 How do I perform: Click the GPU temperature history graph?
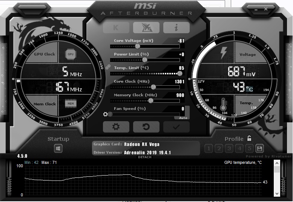click(x=143, y=180)
